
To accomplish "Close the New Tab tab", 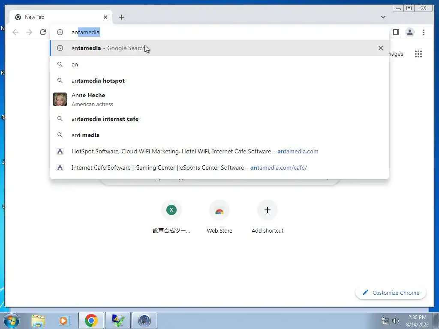I will pos(105,17).
